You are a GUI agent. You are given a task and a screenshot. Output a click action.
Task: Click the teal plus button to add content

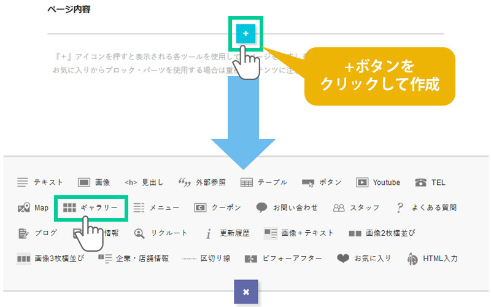point(245,33)
